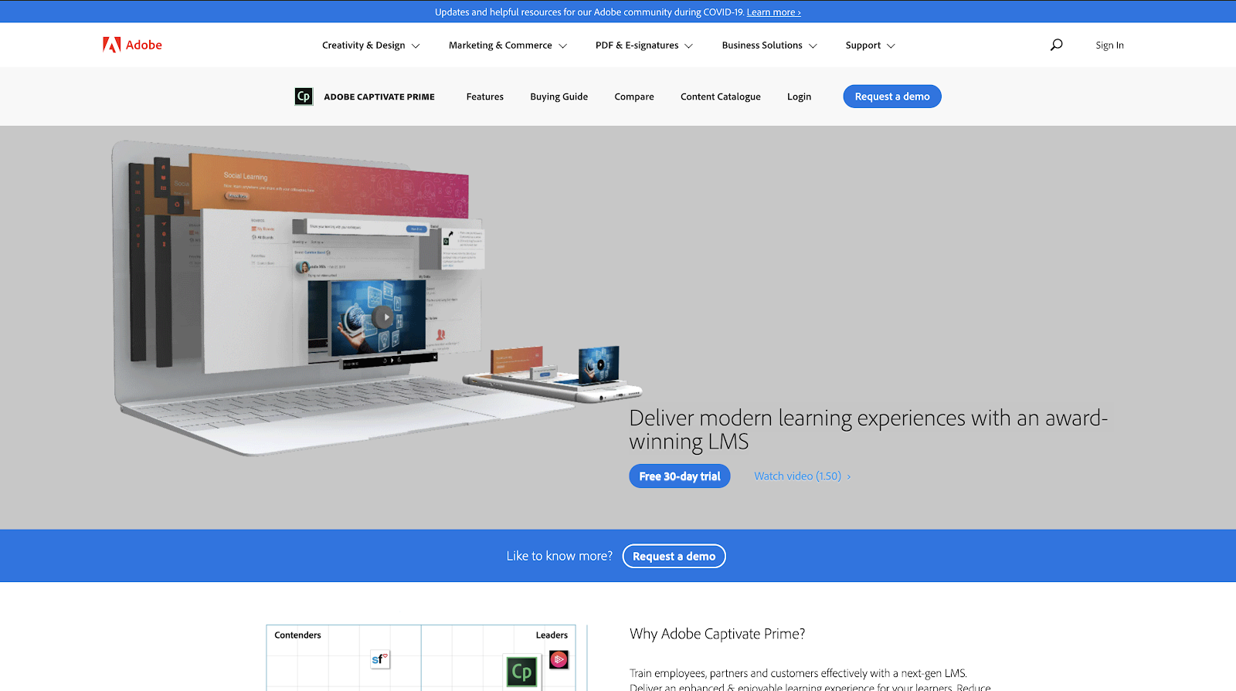Click the phone mockup image

[552, 376]
